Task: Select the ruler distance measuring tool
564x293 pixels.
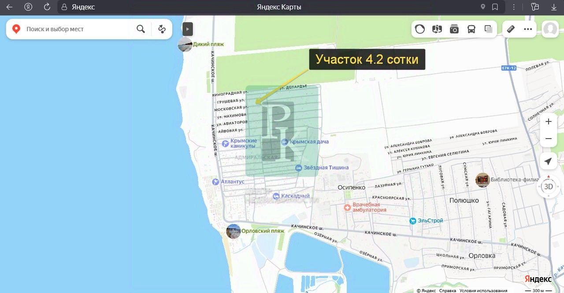Action: coord(511,29)
